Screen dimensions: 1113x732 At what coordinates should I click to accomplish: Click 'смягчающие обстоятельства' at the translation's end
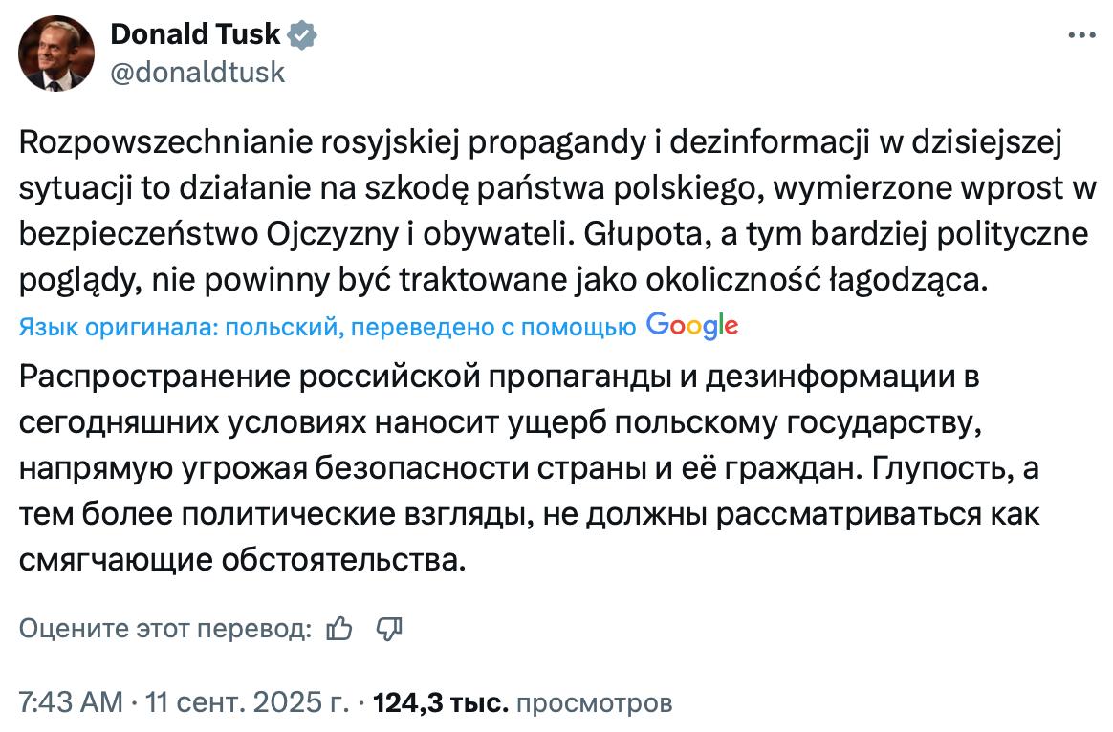click(x=242, y=561)
